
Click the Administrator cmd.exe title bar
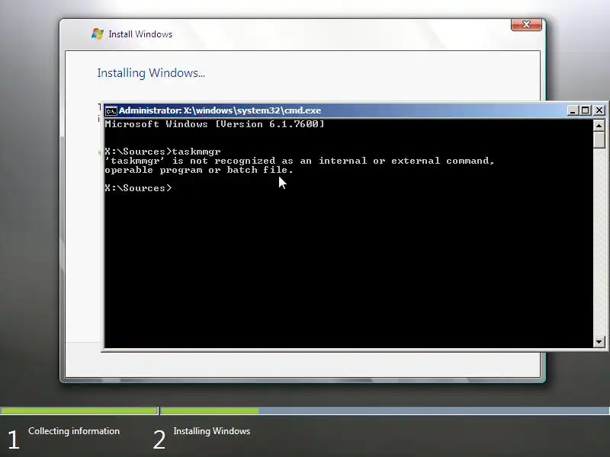tap(335, 110)
